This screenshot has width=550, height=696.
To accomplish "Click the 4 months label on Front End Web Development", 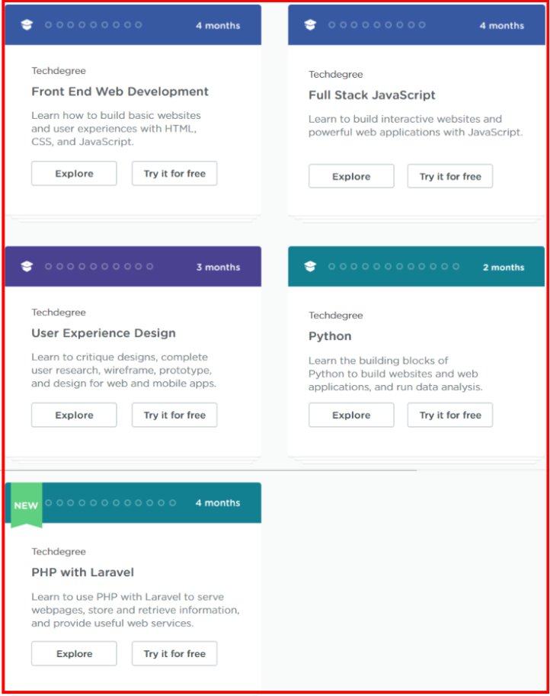I will click(x=218, y=25).
